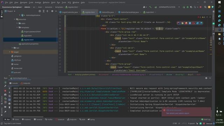
Task: Toggle soft-wrap in console
Action: (x=9, y=96)
